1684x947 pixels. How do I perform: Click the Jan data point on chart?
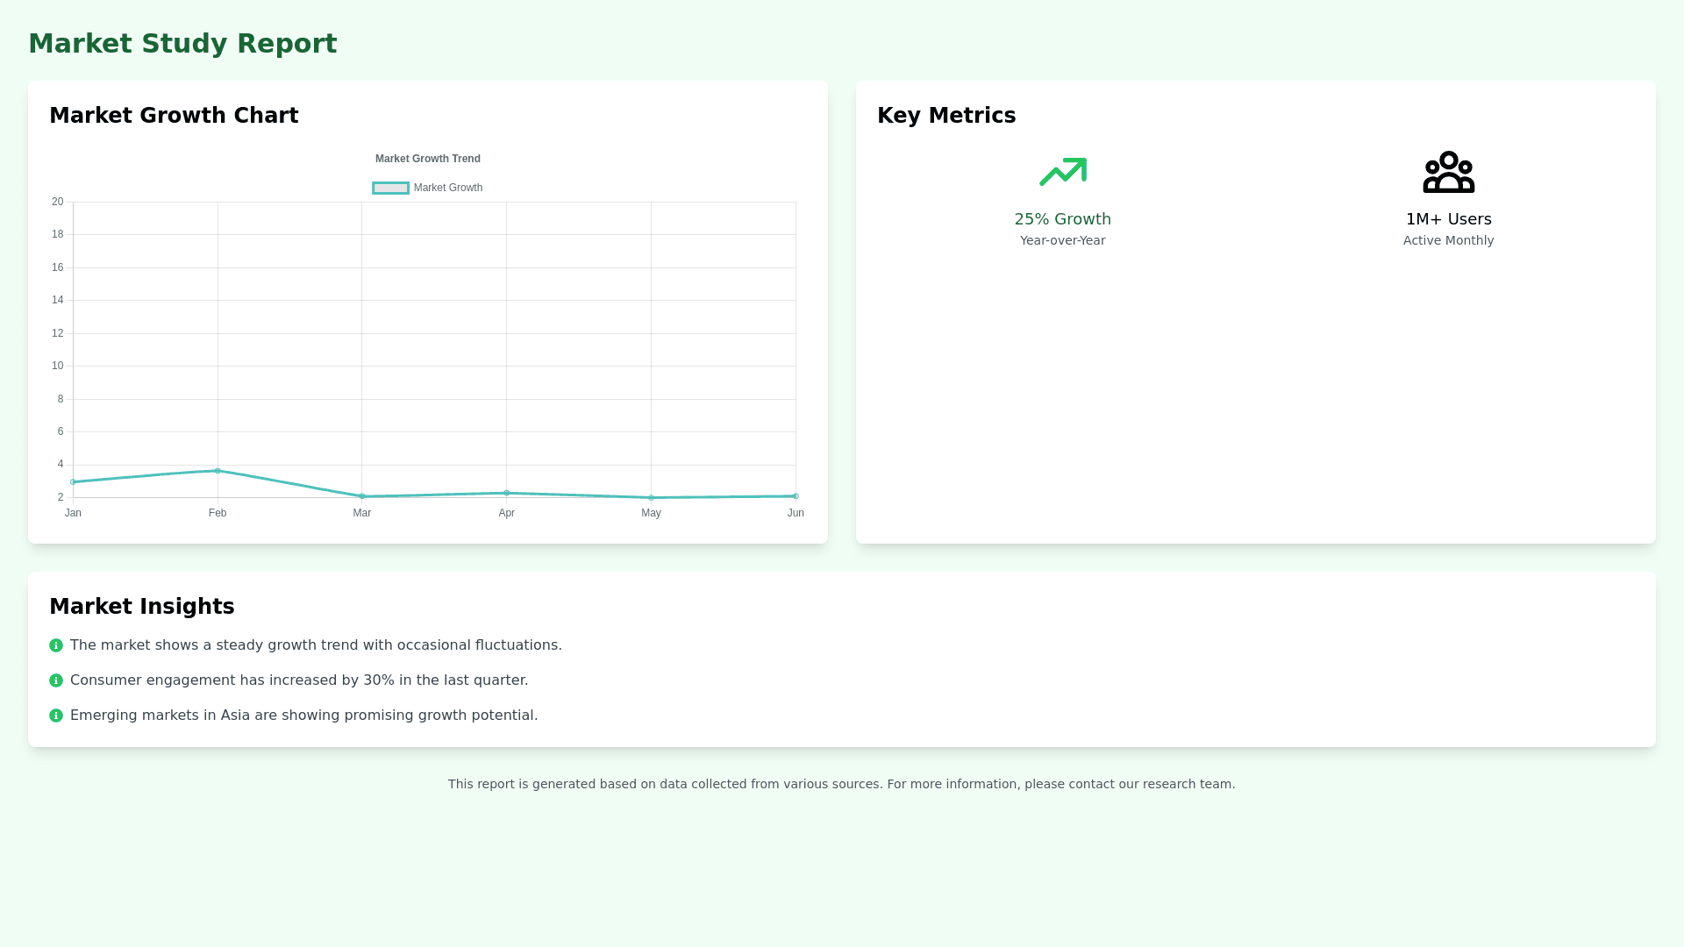click(x=73, y=482)
